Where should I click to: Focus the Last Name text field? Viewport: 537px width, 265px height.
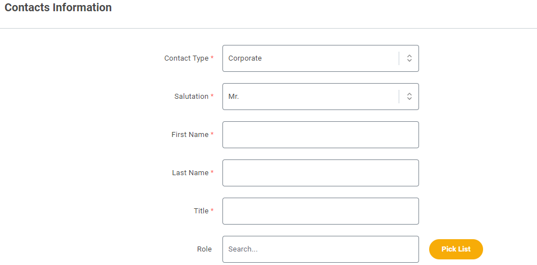(x=321, y=173)
